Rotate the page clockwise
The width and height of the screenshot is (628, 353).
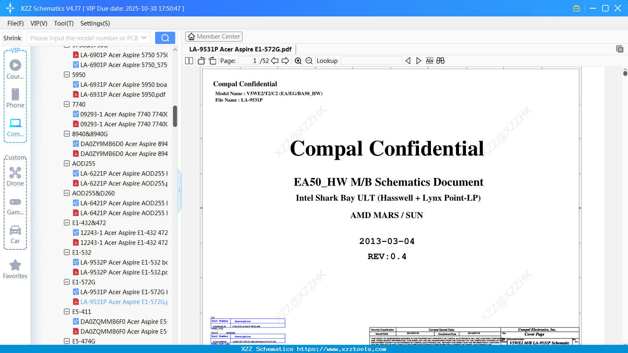click(x=212, y=61)
